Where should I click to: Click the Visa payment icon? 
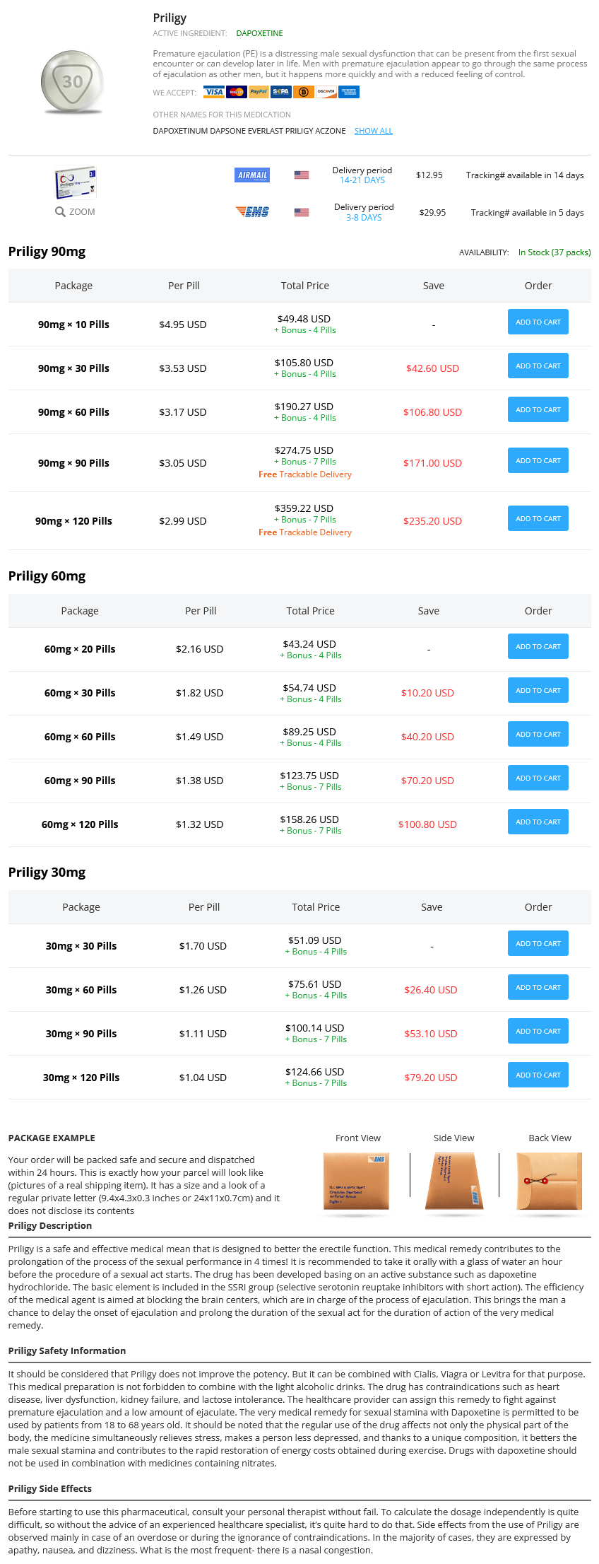click(214, 92)
